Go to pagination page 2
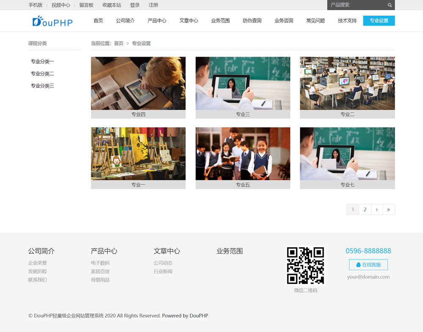This screenshot has width=423, height=332. tap(365, 210)
